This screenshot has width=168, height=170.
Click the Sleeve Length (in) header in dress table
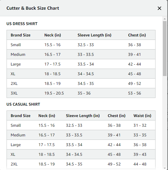[x=94, y=35]
